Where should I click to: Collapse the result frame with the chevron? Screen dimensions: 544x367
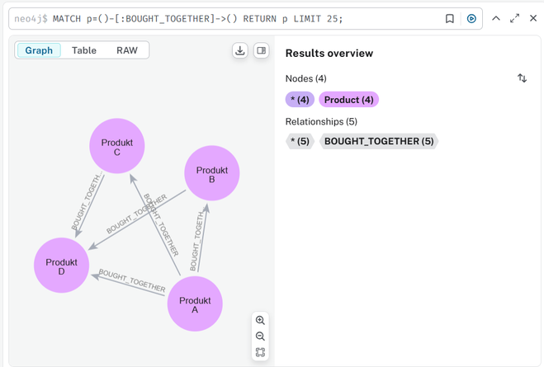pyautogui.click(x=496, y=18)
